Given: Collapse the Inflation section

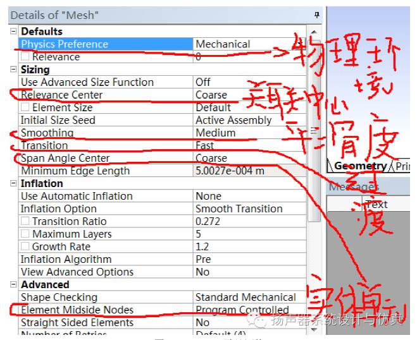Looking at the screenshot, I should tap(14, 183).
